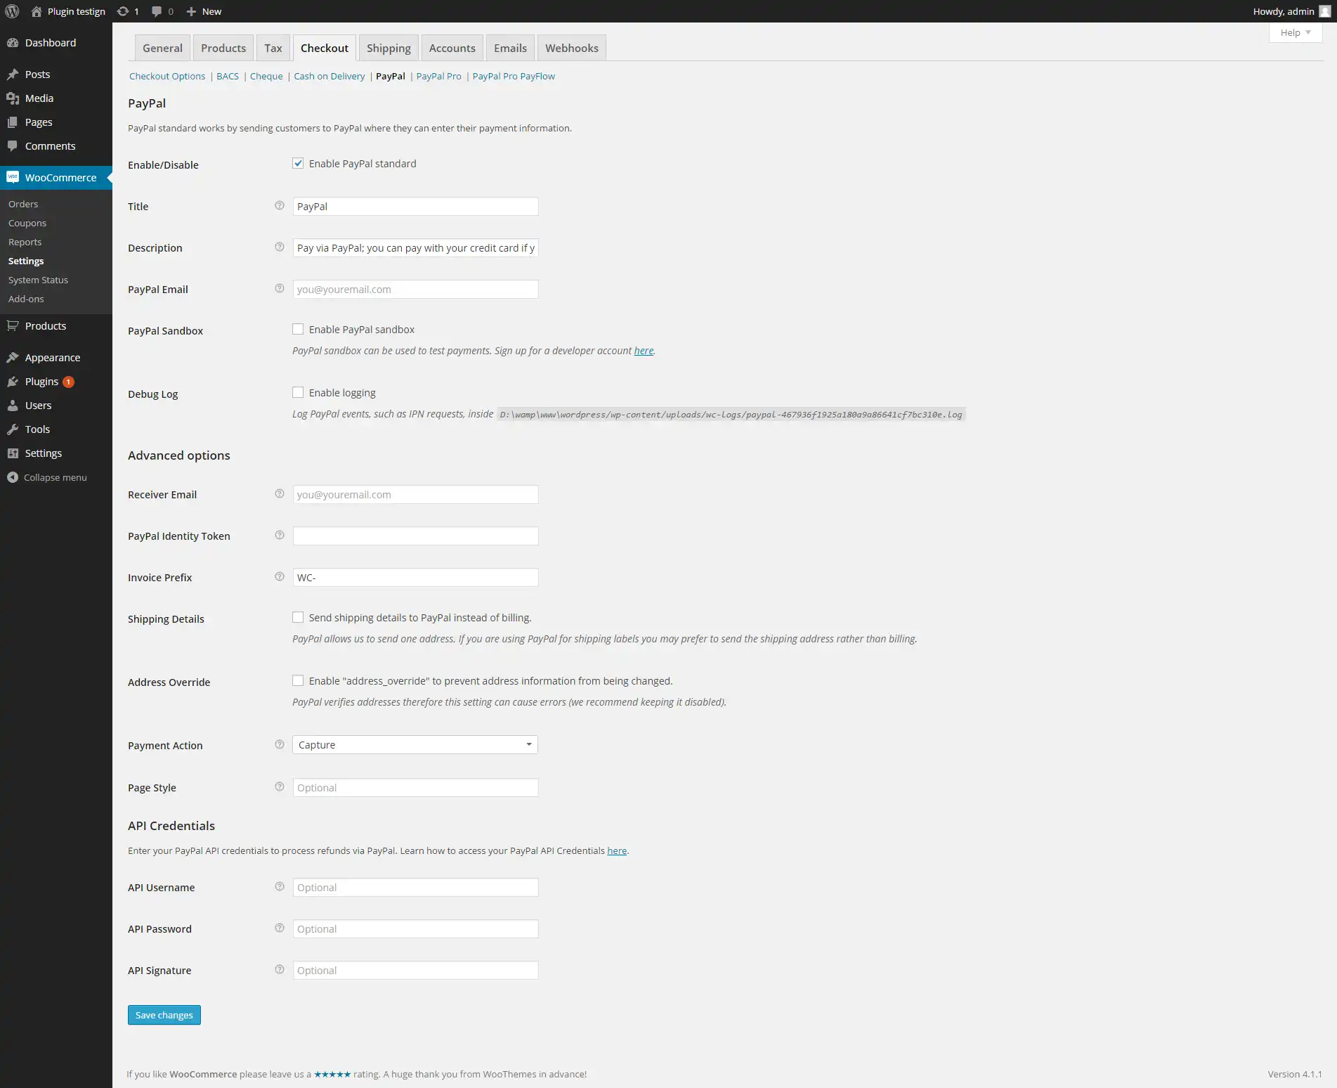Image resolution: width=1337 pixels, height=1088 pixels.
Task: Open System Status submenu item
Action: [x=38, y=280]
